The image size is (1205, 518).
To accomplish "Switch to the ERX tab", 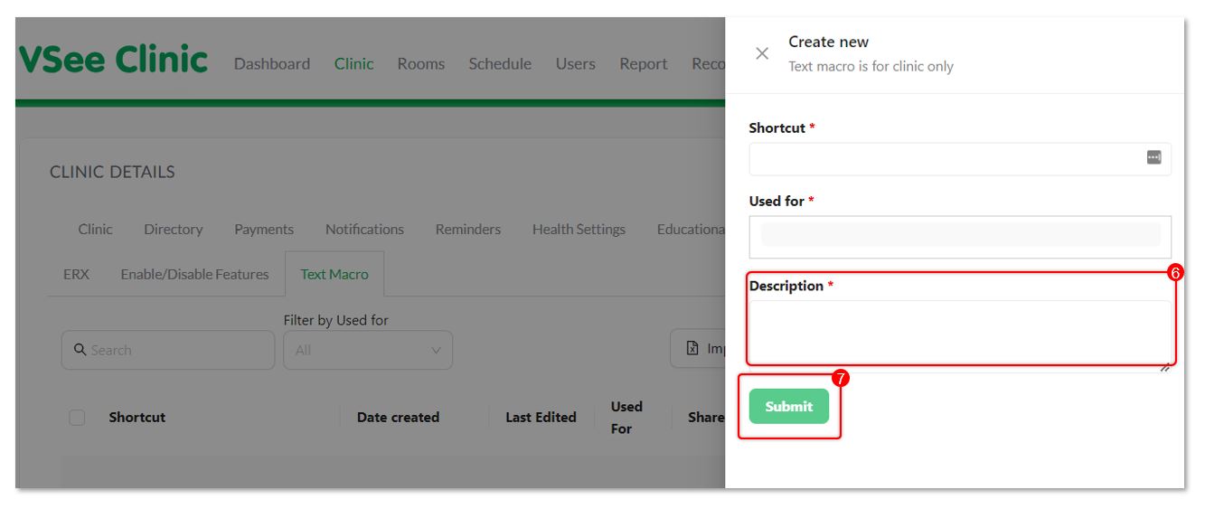I will coord(77,275).
